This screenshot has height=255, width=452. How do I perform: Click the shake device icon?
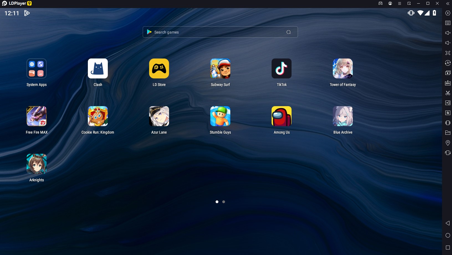pos(448,123)
